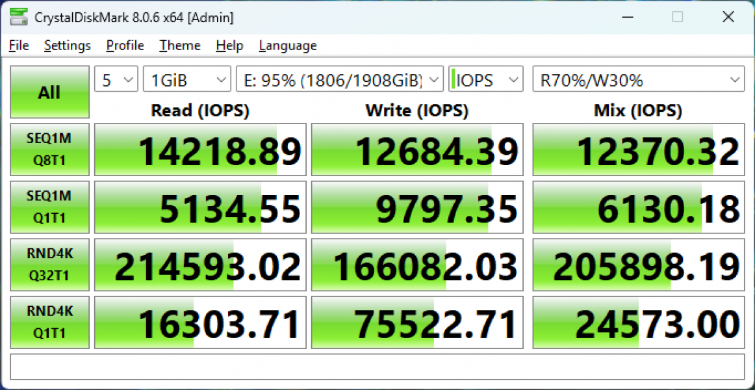Close the CrystalDiskMark window
This screenshot has height=390, width=755.
tap(728, 18)
